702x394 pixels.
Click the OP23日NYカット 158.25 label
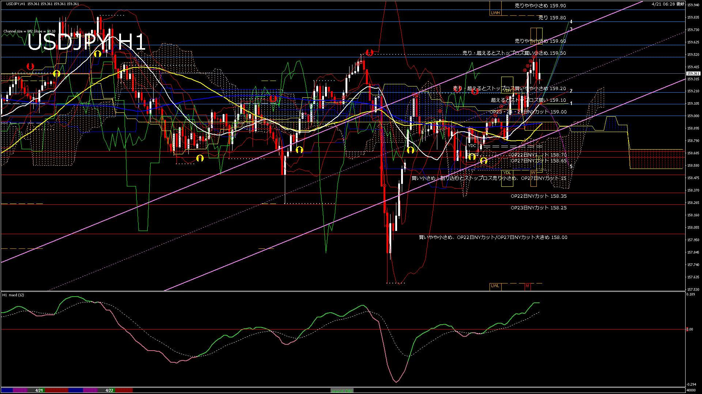coord(539,208)
